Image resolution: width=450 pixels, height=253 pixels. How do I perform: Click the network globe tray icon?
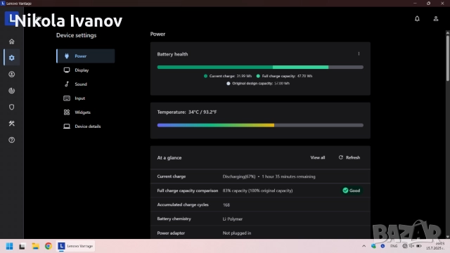pyautogui.click(x=405, y=246)
